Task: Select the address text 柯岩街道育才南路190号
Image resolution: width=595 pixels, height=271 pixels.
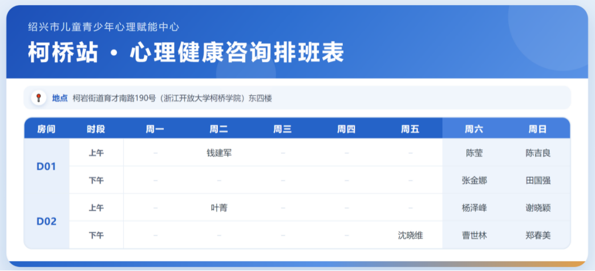Action: click(114, 98)
